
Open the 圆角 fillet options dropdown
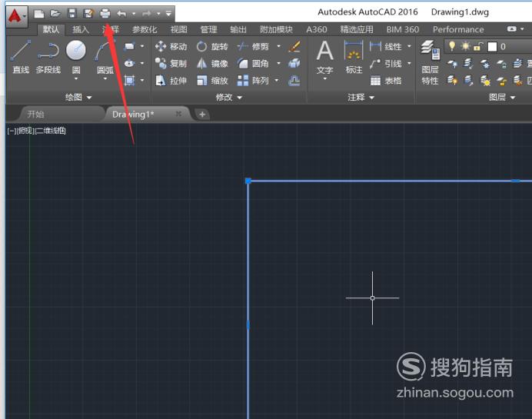[278, 64]
